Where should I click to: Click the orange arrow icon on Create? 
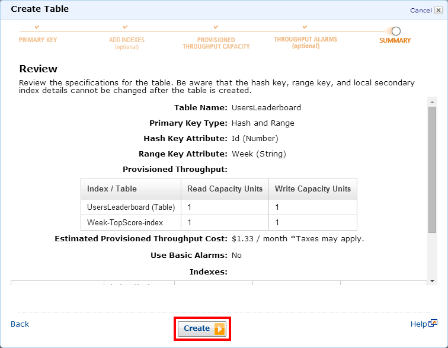pyautogui.click(x=219, y=328)
